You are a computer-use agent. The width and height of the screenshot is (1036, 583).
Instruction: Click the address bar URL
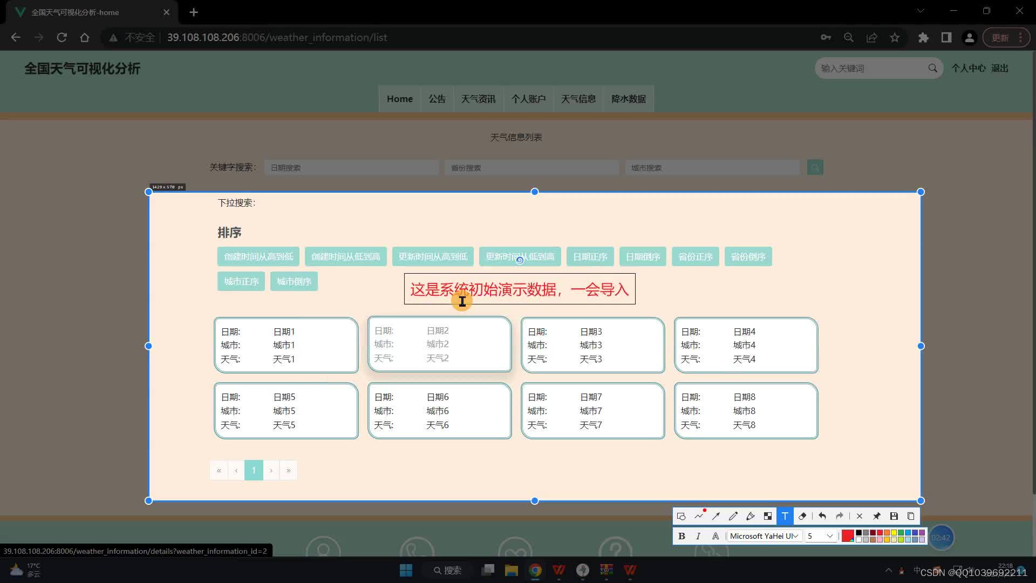pyautogui.click(x=277, y=37)
